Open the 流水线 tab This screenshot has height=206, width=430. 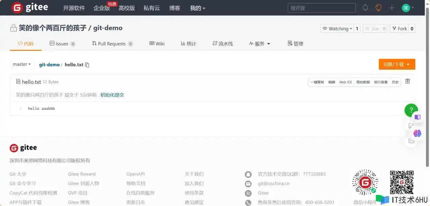pos(223,44)
